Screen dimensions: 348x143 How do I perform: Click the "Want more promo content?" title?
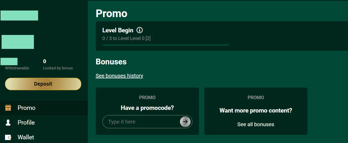(x=256, y=110)
